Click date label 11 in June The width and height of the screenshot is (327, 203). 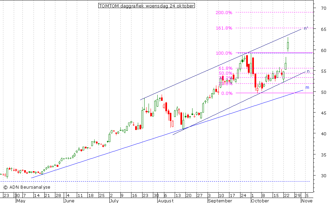[80, 196]
